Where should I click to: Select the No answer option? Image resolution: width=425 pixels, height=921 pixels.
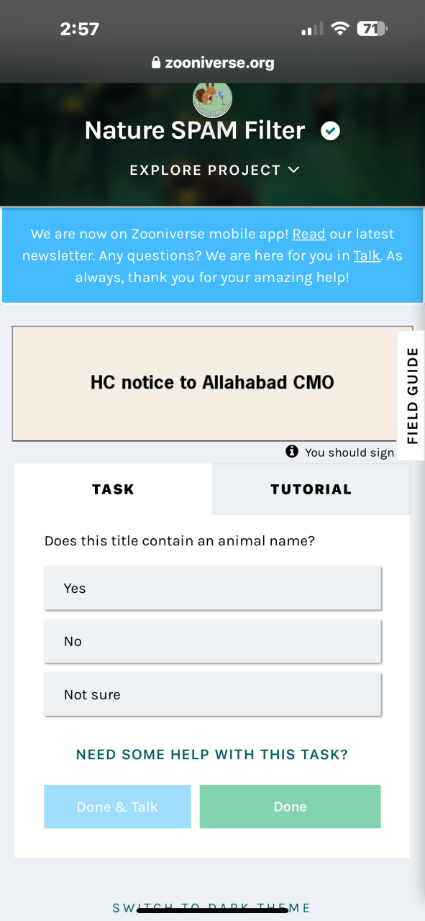click(213, 641)
